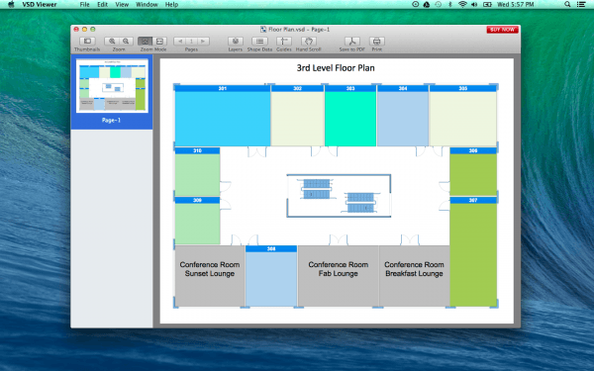Image resolution: width=594 pixels, height=371 pixels.
Task: Select the Page-1 thumbnail
Action: (x=112, y=86)
